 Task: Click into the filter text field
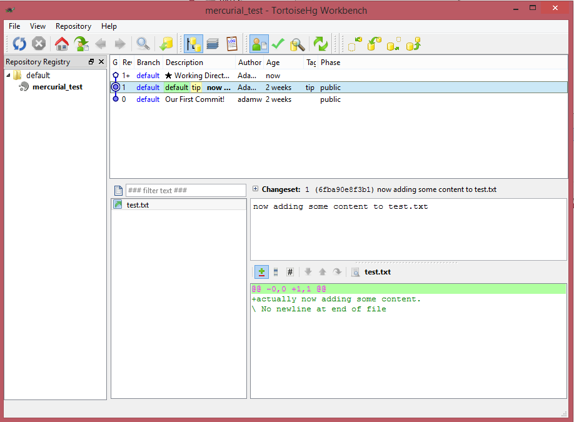186,190
